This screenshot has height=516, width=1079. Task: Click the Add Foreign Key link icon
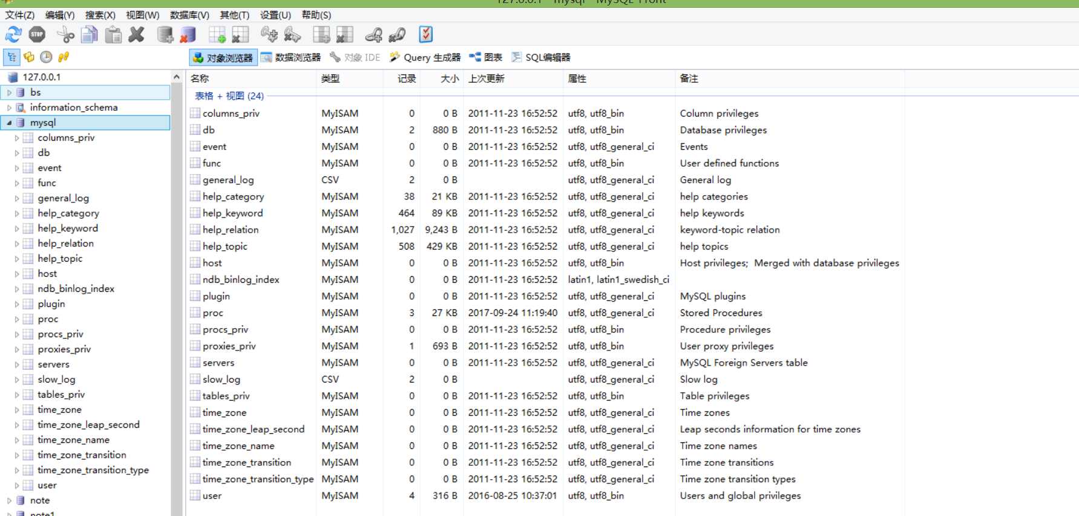pyautogui.click(x=373, y=35)
